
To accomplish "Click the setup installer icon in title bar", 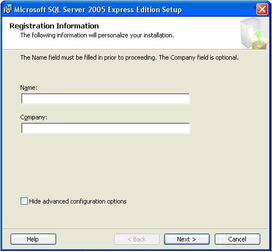I will [x=8, y=9].
